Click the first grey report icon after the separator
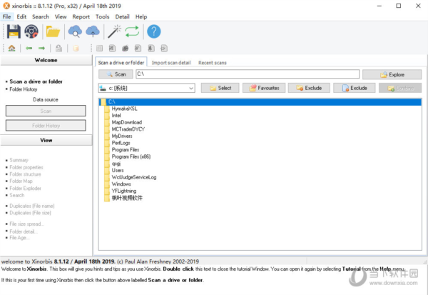 pos(100,49)
